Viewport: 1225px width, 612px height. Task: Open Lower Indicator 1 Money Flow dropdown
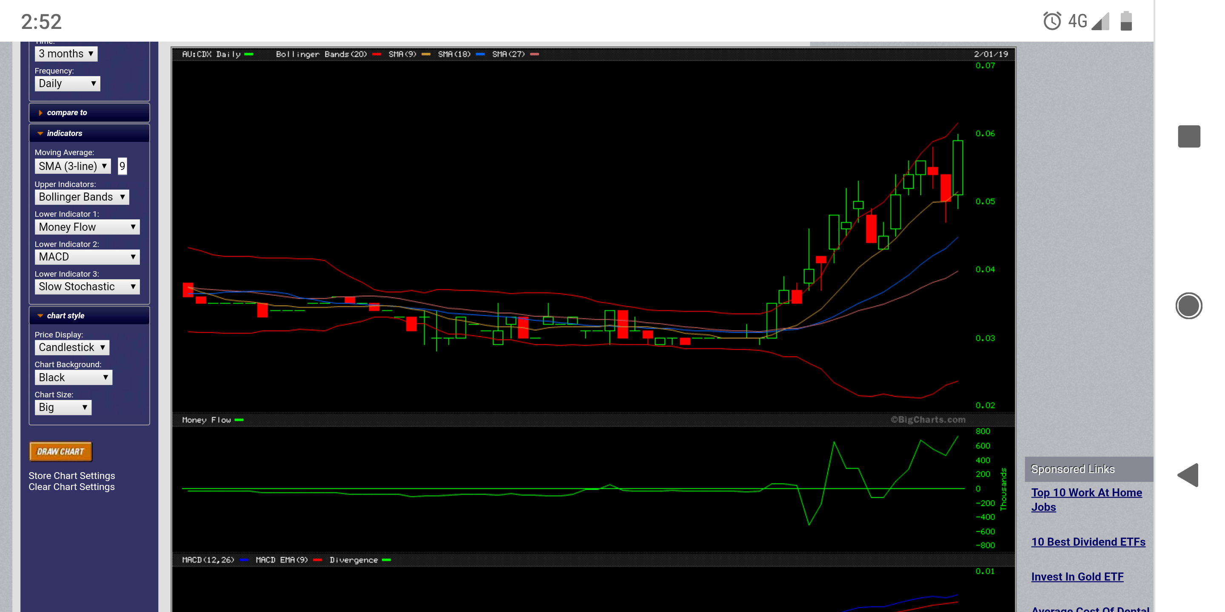[87, 227]
